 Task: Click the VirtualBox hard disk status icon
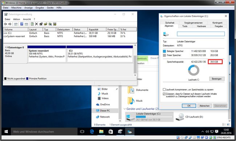coord(178,137)
